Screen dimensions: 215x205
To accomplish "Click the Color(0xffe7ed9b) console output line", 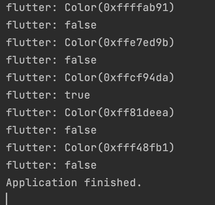I will click(90, 42).
